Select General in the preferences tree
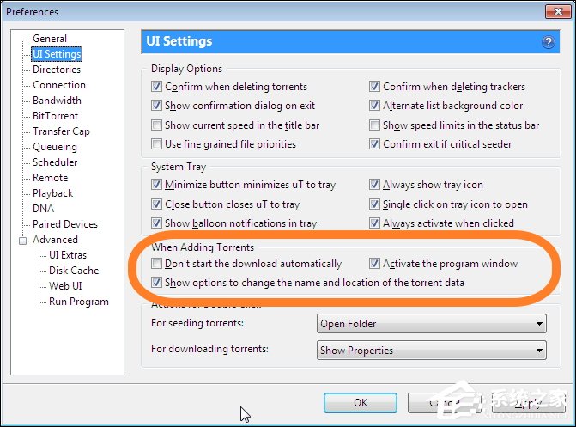The width and height of the screenshot is (576, 427). click(50, 39)
